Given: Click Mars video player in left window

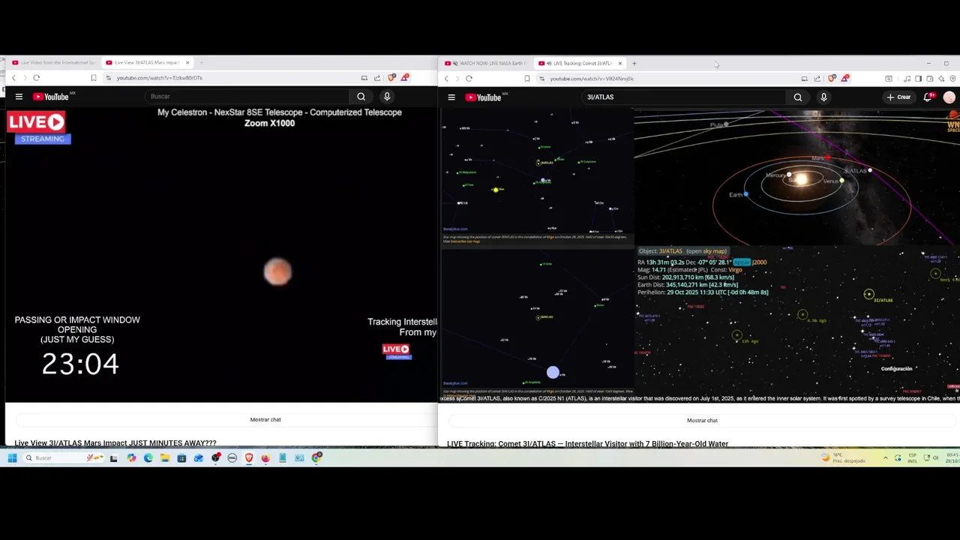Looking at the screenshot, I should click(x=221, y=255).
